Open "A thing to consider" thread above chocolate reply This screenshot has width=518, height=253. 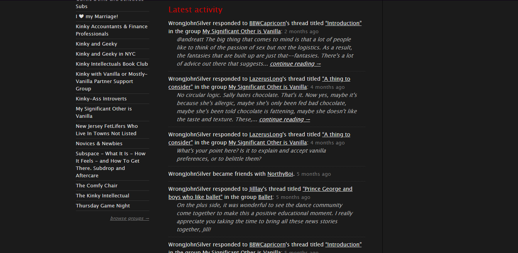[259, 83]
